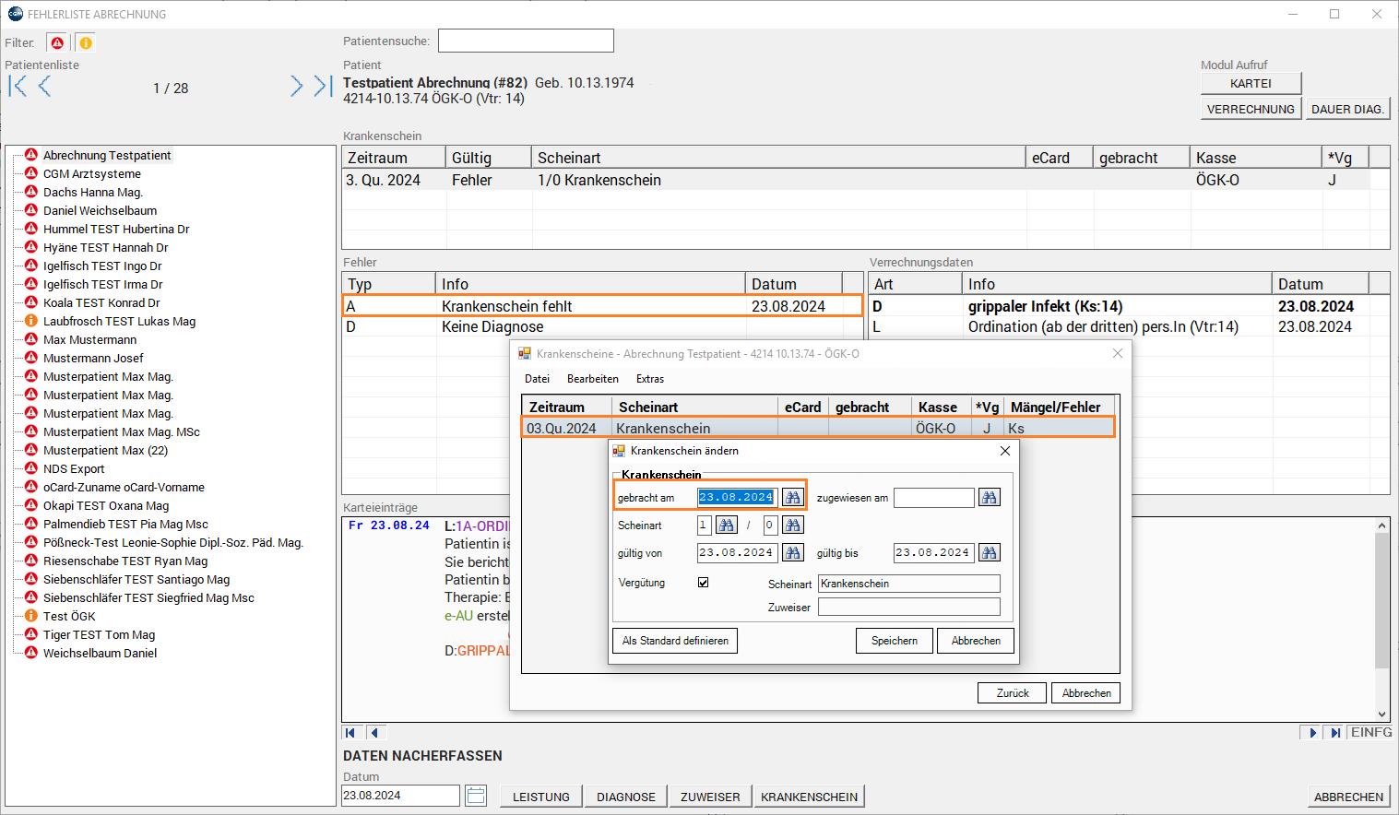Image resolution: width=1399 pixels, height=815 pixels.
Task: Click the DIAGNOSE button
Action: click(x=626, y=797)
